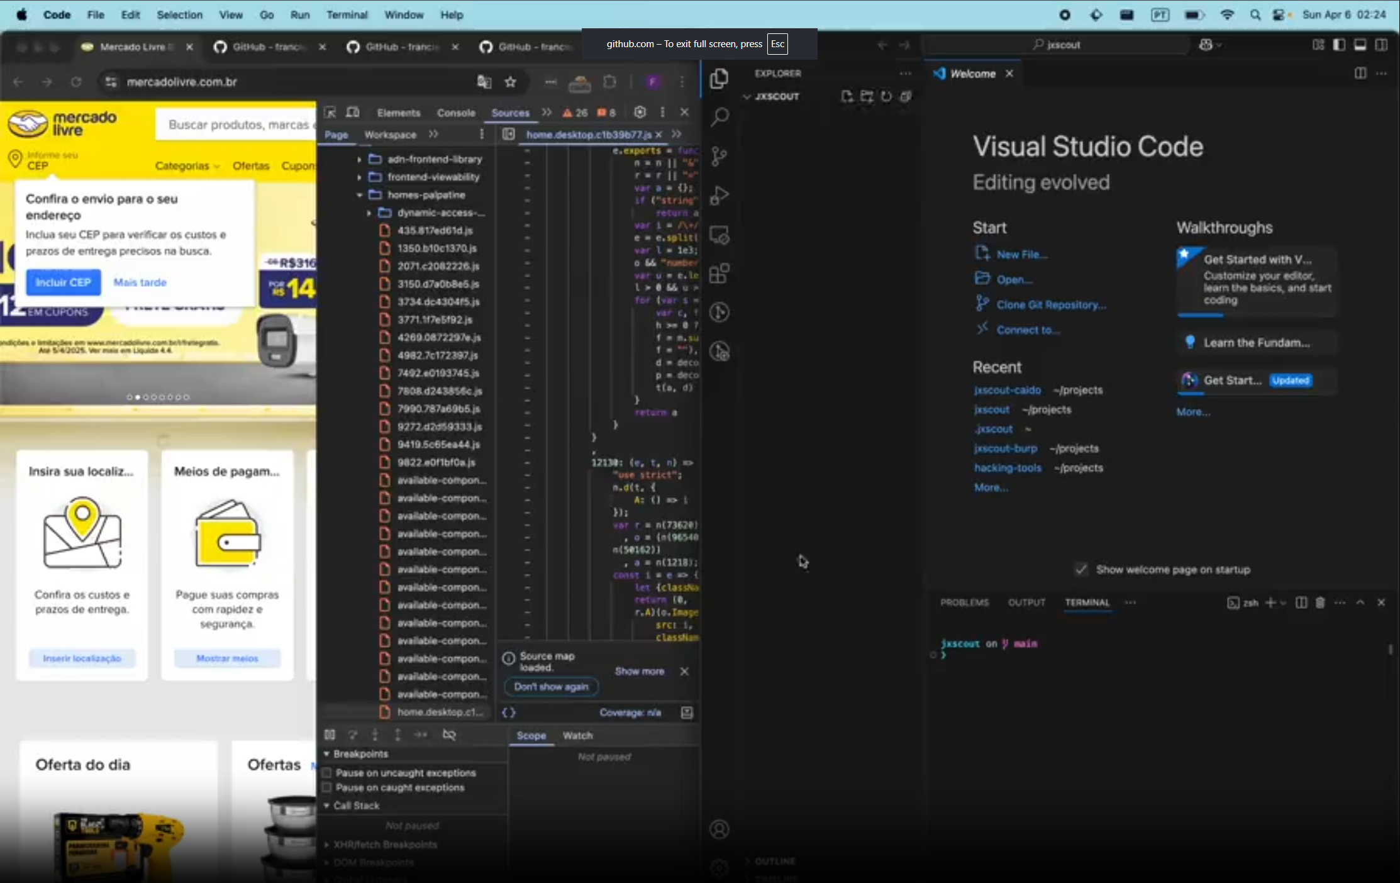This screenshot has height=883, width=1400.
Task: Click New File link on Welcome page
Action: [1021, 254]
